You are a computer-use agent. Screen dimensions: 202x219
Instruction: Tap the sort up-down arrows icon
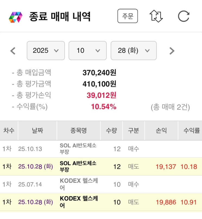point(156,16)
